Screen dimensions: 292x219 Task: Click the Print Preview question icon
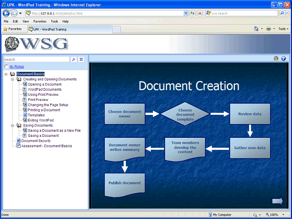[x=25, y=99]
